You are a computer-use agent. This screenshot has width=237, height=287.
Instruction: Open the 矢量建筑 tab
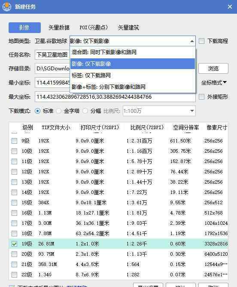pyautogui.click(x=128, y=27)
